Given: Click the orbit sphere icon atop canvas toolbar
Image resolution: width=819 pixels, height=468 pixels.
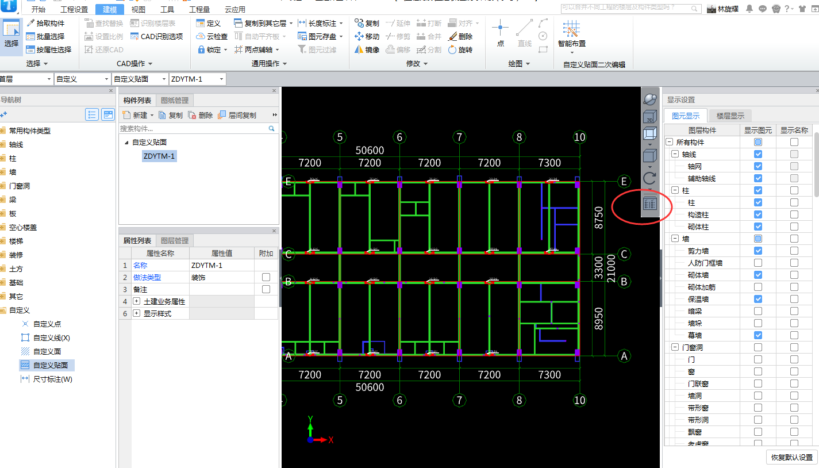Looking at the screenshot, I should point(650,99).
